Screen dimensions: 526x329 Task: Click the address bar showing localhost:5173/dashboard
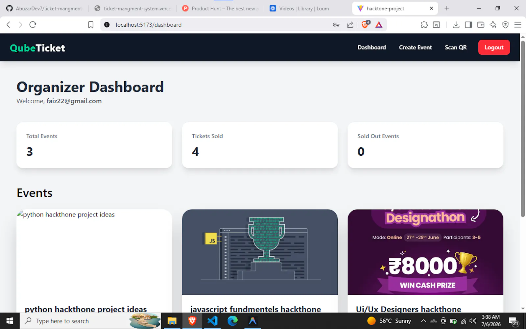217,25
